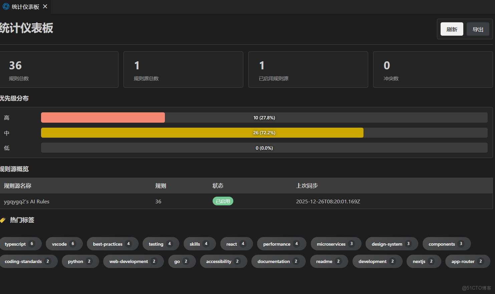
Task: Click the 上次同步 column header
Action: [307, 186]
